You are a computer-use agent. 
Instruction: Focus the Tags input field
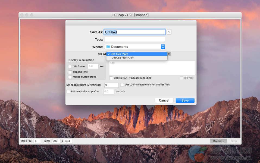tap(134, 39)
